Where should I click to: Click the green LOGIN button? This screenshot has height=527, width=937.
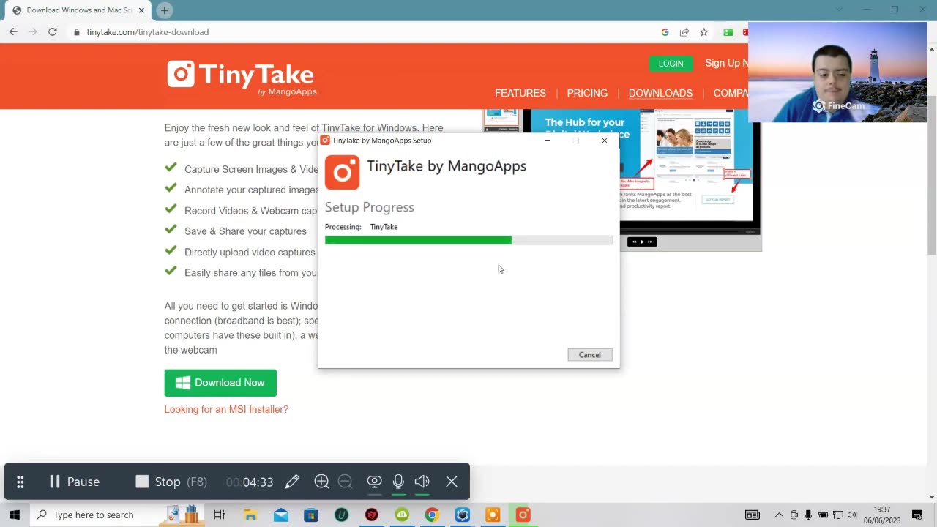(x=671, y=64)
